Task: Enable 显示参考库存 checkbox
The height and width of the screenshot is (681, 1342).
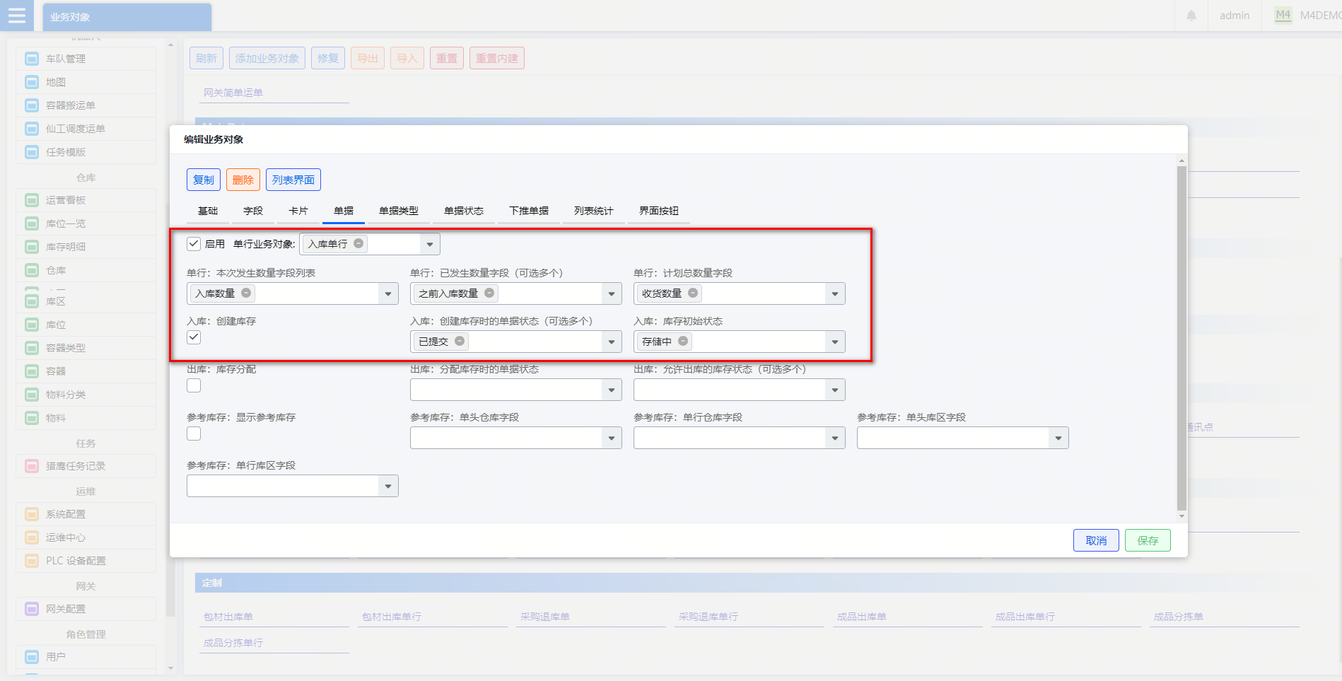Action: point(194,433)
